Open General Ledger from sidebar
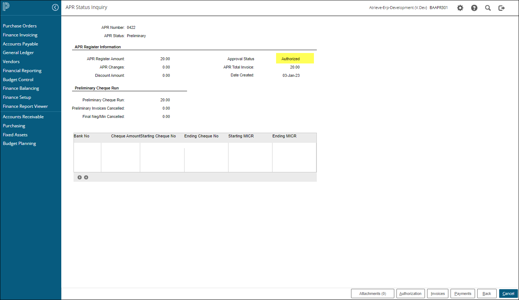Viewport: 519px width, 300px height. [x=18, y=53]
